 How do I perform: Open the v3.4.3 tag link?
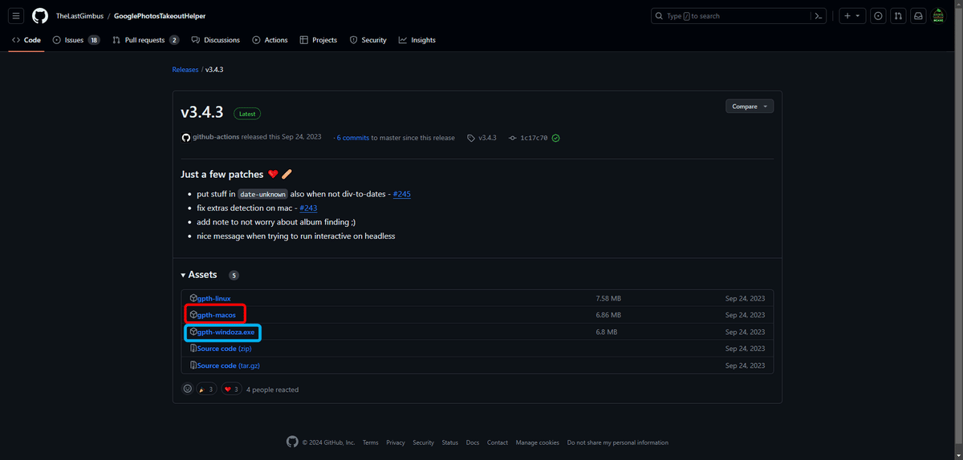coord(487,138)
